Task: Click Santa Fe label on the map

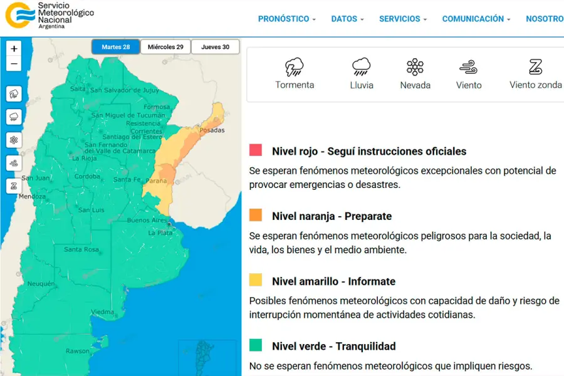Action: point(127,179)
